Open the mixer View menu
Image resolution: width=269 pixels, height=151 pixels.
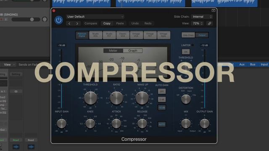coord(9,65)
